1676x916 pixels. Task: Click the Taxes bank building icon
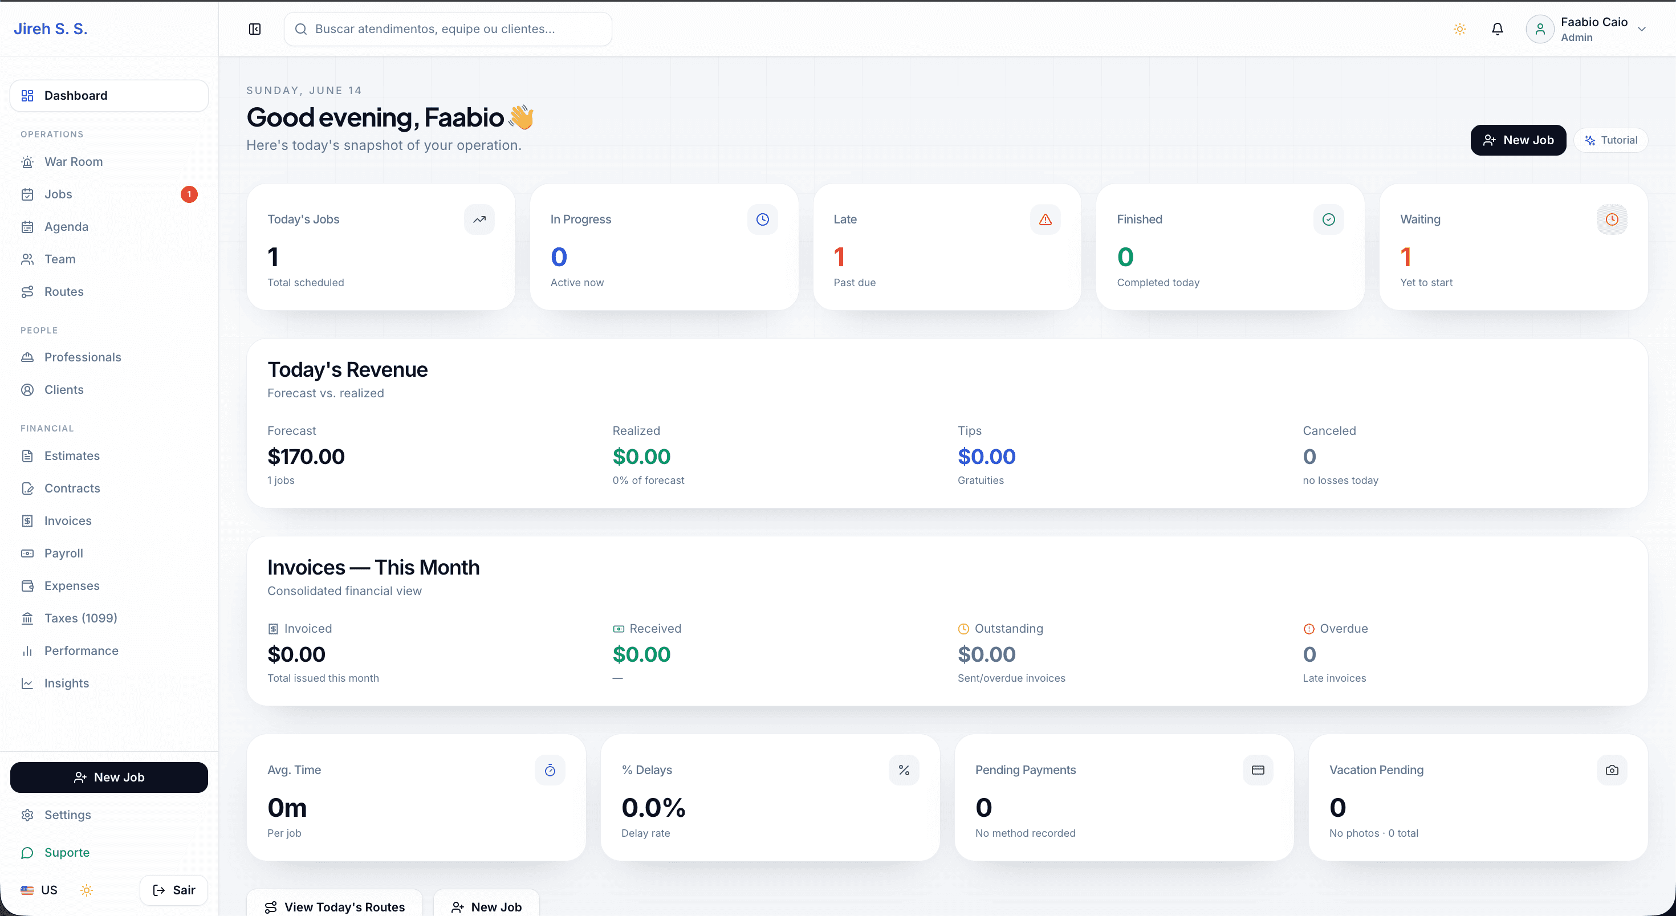click(x=27, y=618)
